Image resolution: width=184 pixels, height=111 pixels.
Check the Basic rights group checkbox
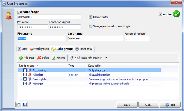click(25, 79)
